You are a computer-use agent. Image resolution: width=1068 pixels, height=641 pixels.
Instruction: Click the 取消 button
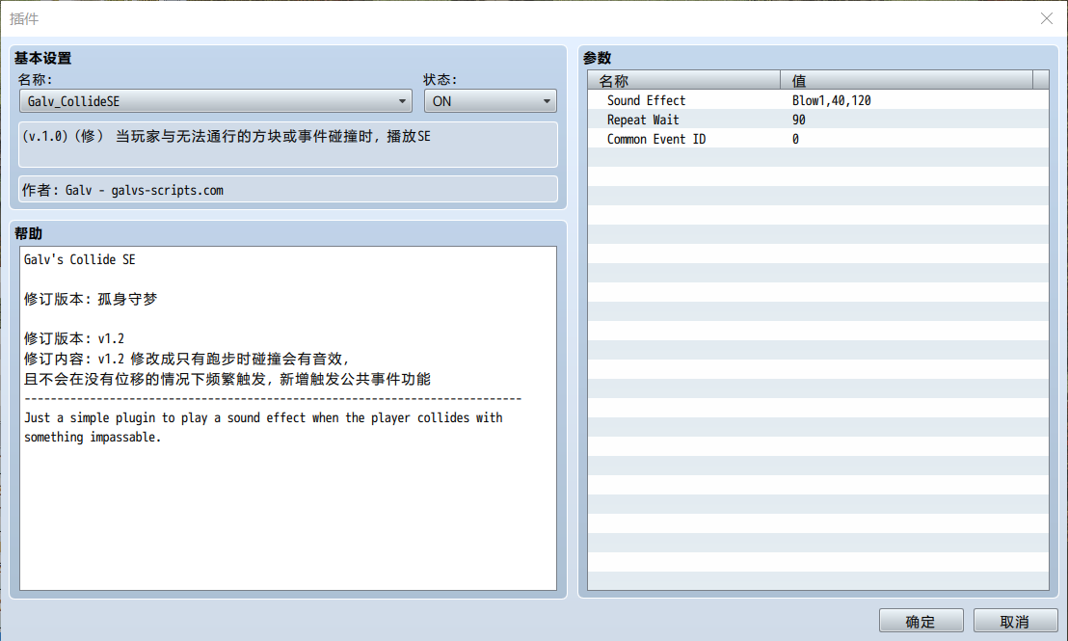[1015, 621]
